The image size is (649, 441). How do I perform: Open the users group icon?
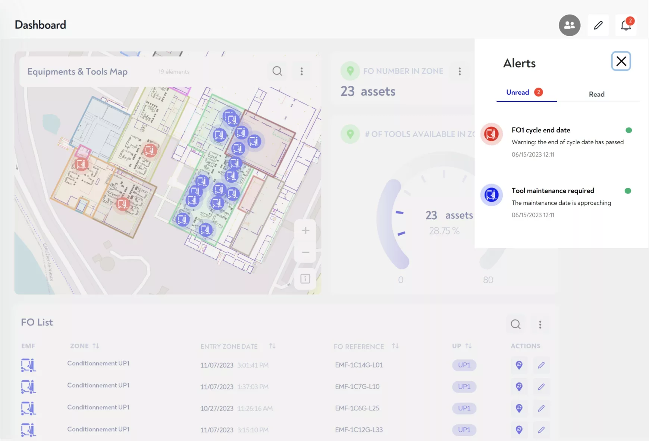point(569,25)
